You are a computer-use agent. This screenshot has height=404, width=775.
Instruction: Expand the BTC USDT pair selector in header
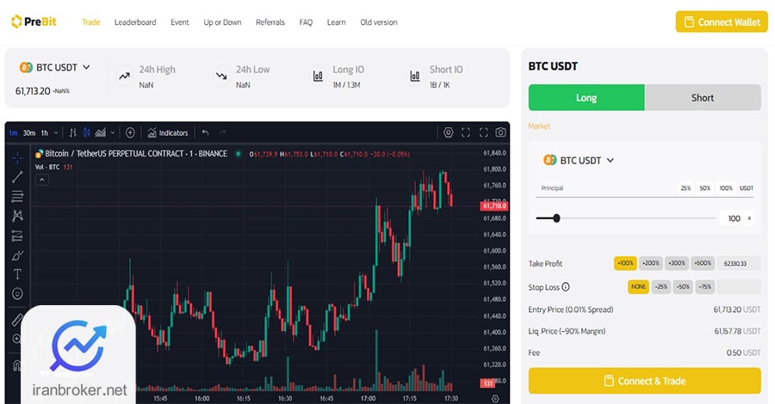[55, 67]
